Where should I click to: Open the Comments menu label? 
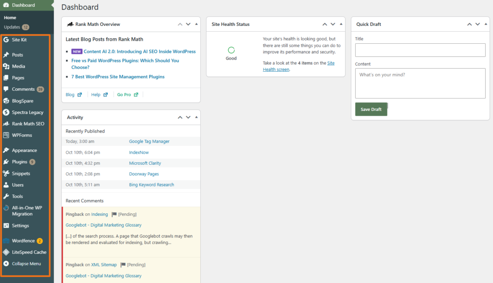coord(23,89)
